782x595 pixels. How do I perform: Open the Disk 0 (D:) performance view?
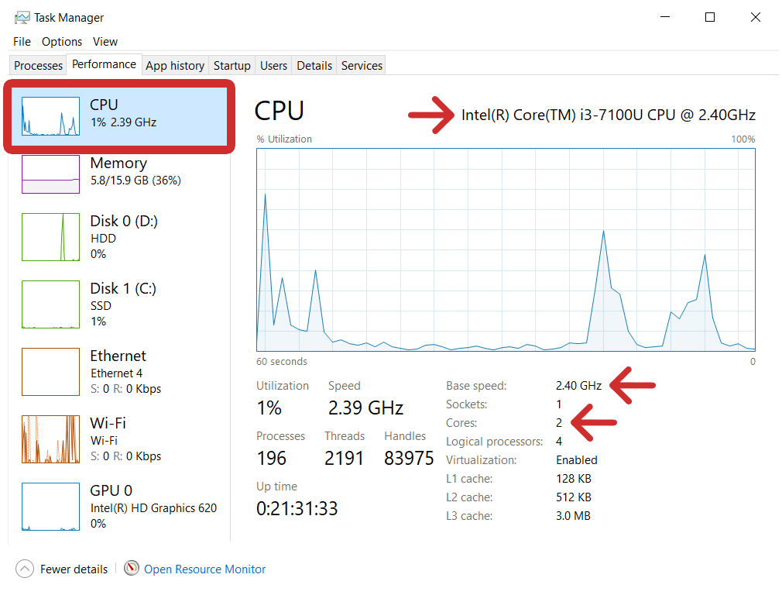pyautogui.click(x=116, y=238)
